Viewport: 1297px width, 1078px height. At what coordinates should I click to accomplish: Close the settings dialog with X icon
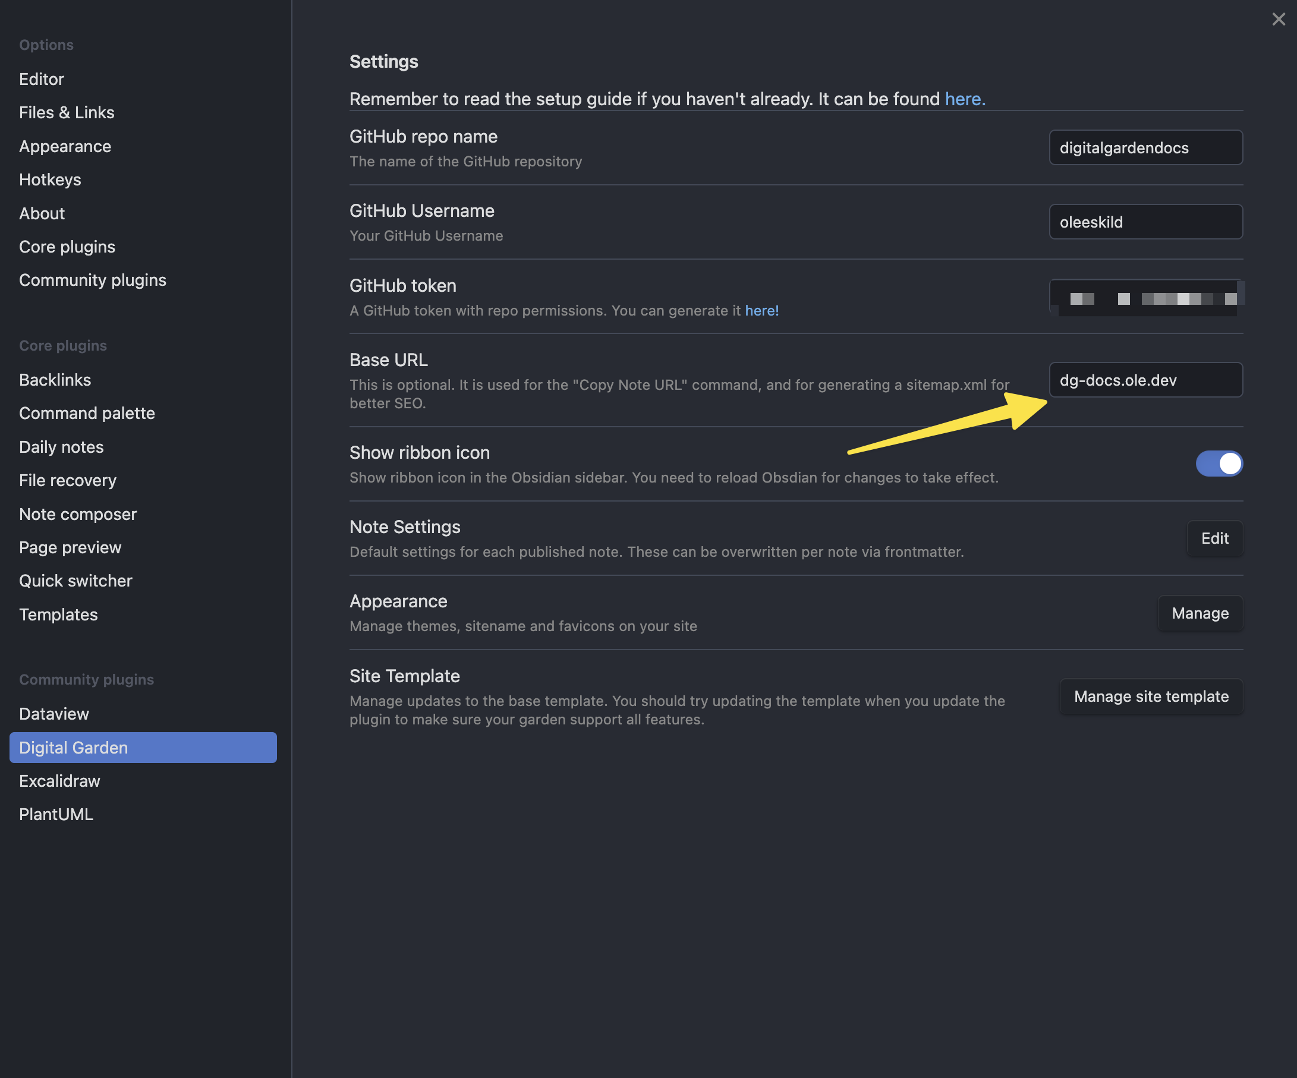(x=1279, y=19)
